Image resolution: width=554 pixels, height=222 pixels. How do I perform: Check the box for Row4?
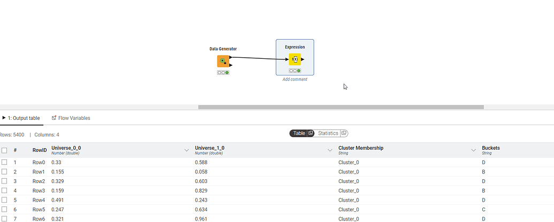click(x=4, y=200)
